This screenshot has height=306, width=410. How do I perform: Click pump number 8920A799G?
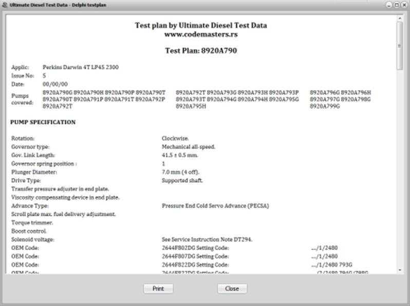pyautogui.click(x=325, y=106)
